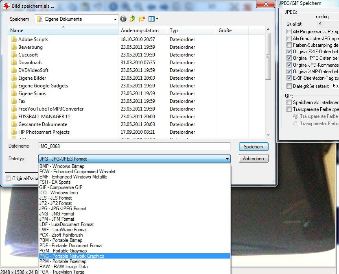Select the Adobe Scripts folder icon
The width and height of the screenshot is (339, 274).
(x=14, y=39)
